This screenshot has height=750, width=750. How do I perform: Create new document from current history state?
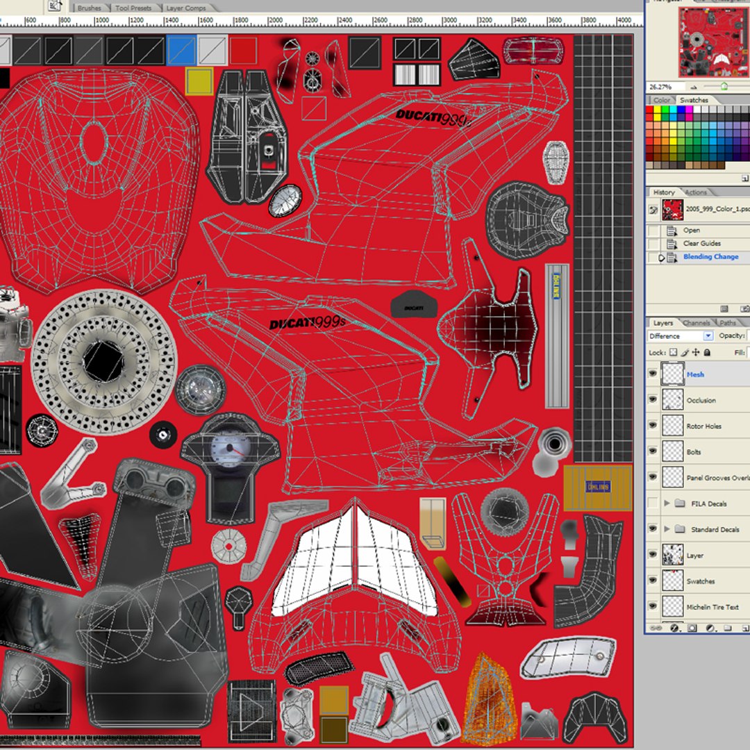(x=724, y=309)
